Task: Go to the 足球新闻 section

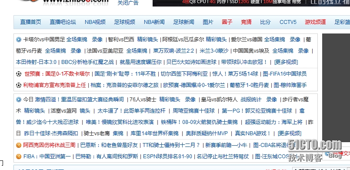Action: click(x=184, y=22)
